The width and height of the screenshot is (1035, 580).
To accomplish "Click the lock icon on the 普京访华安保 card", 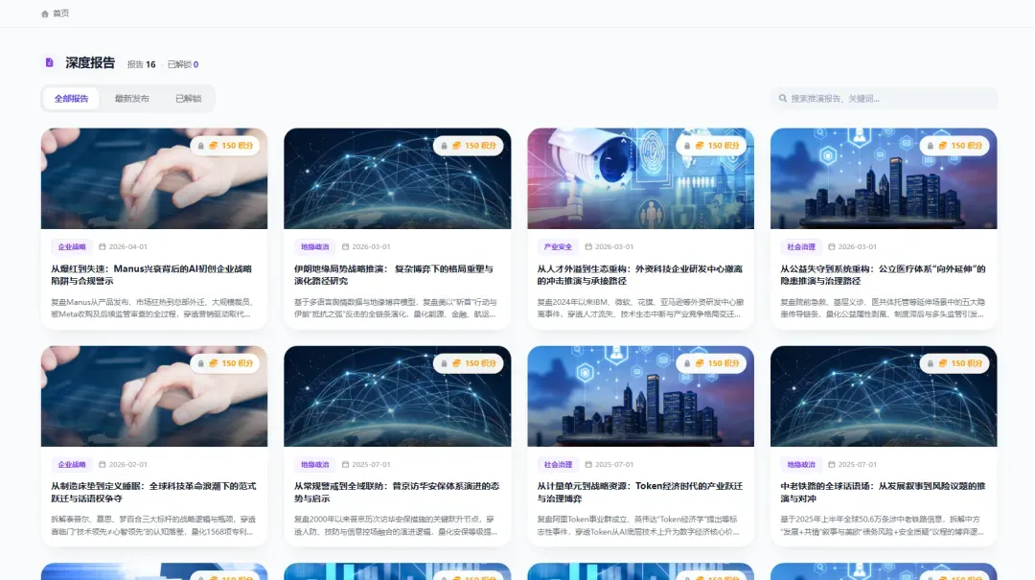I will (x=444, y=363).
